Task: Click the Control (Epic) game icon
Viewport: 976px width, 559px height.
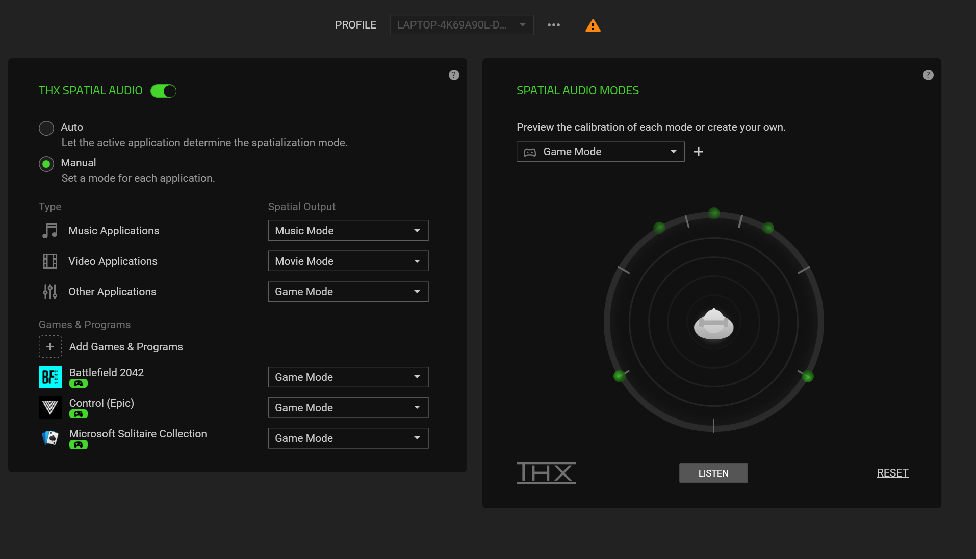Action: pos(50,407)
